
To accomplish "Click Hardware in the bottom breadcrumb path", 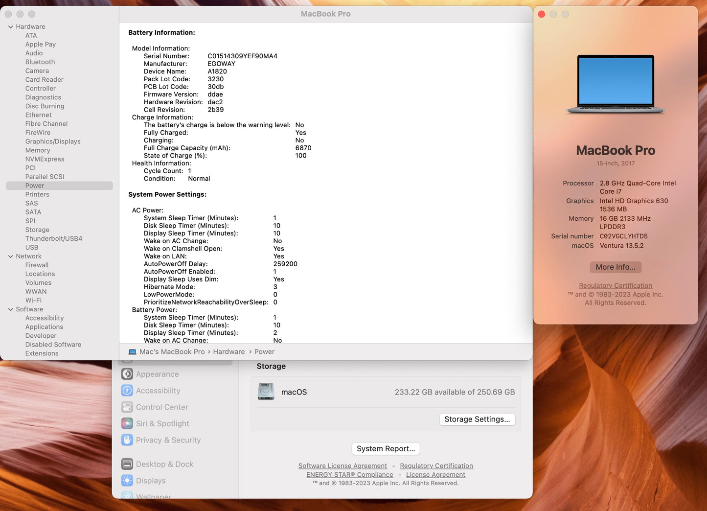I will [x=228, y=352].
